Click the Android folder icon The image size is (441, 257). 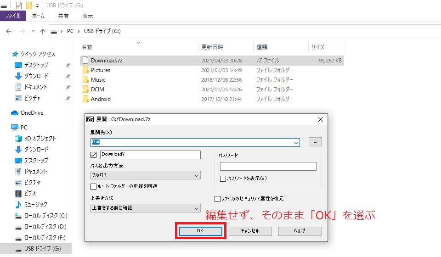pos(85,99)
